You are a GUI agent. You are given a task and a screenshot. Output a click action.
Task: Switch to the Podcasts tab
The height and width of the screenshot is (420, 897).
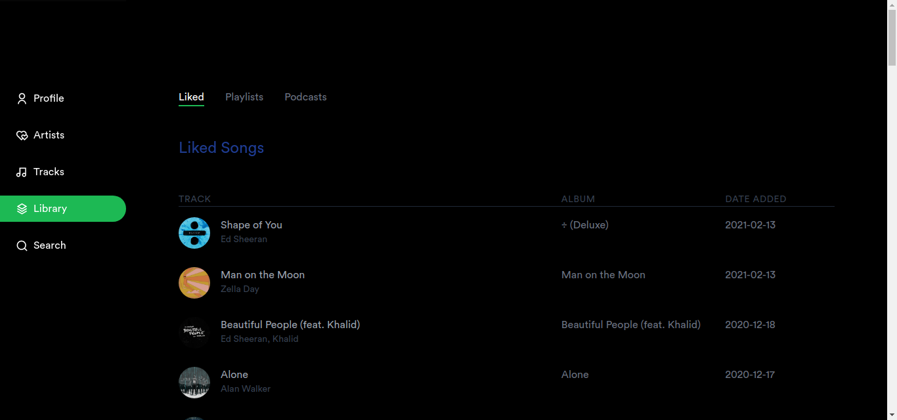click(x=305, y=97)
